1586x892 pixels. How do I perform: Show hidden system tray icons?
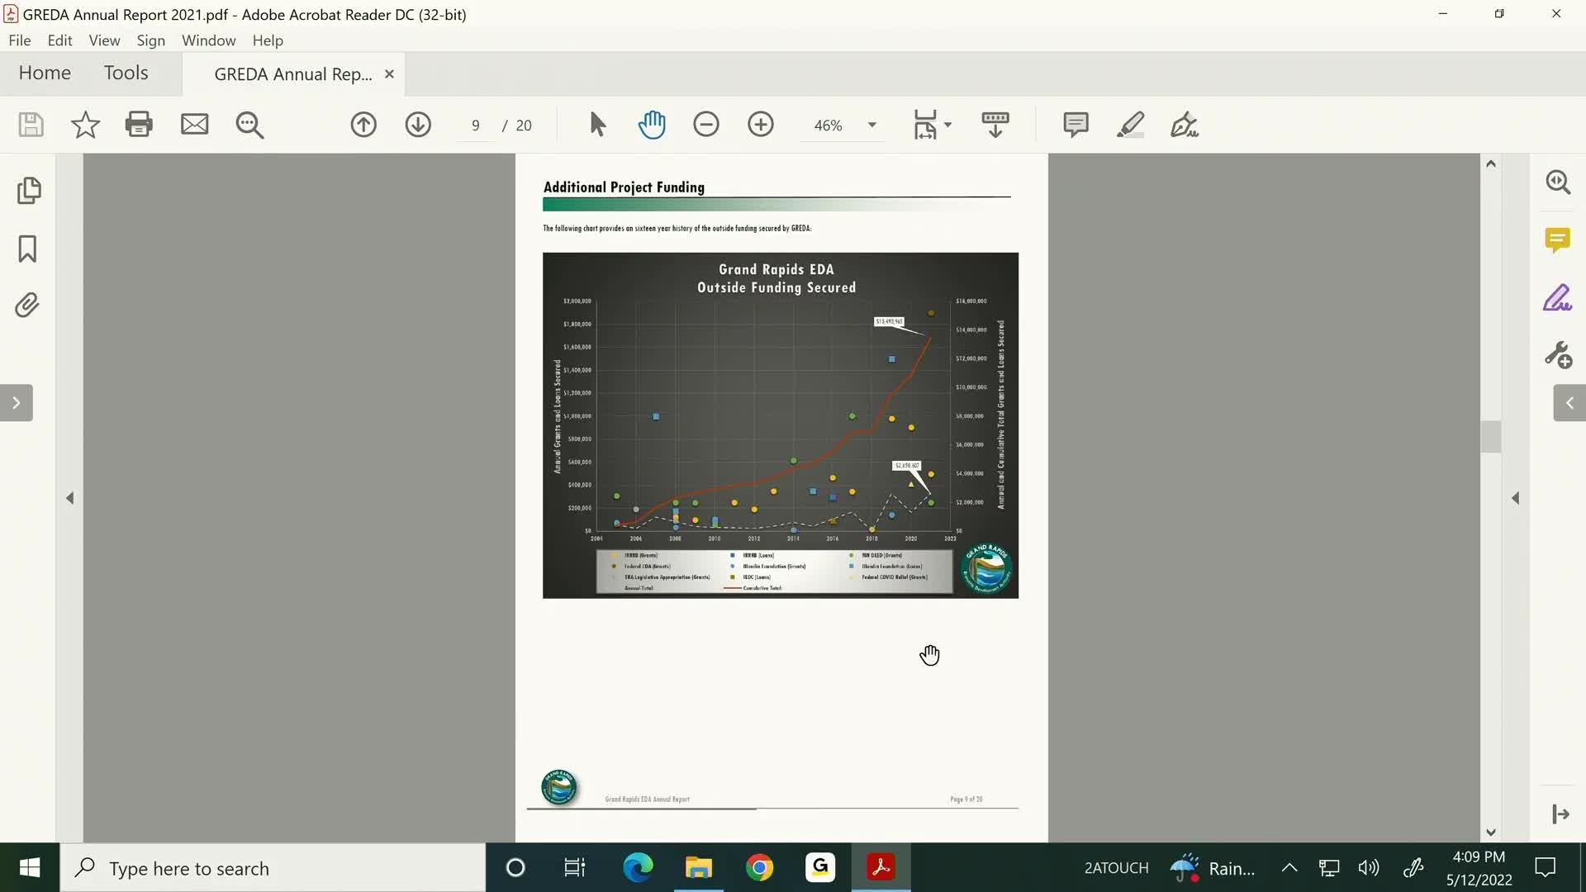(1289, 868)
